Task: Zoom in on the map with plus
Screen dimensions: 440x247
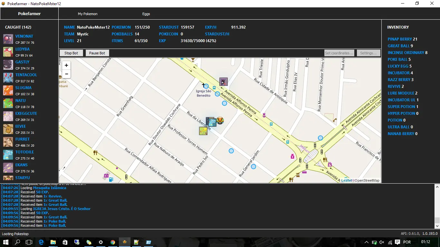Action: [66, 65]
